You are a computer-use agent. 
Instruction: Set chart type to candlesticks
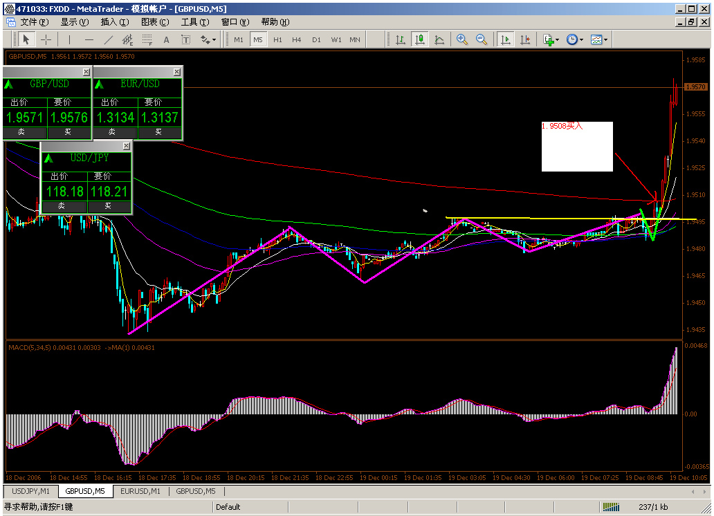pyautogui.click(x=420, y=40)
